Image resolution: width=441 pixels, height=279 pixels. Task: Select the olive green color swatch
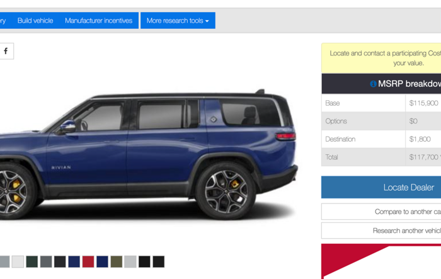[x=116, y=261]
